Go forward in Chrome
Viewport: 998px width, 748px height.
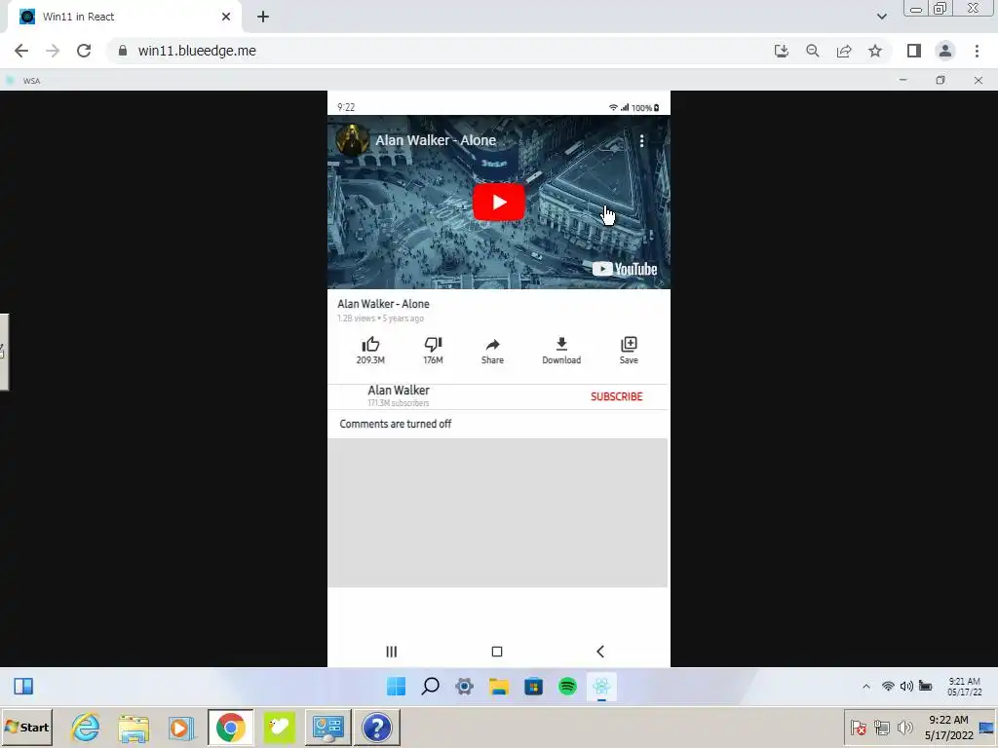point(53,51)
